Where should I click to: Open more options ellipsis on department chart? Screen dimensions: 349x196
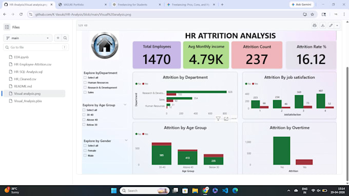coord(234,119)
